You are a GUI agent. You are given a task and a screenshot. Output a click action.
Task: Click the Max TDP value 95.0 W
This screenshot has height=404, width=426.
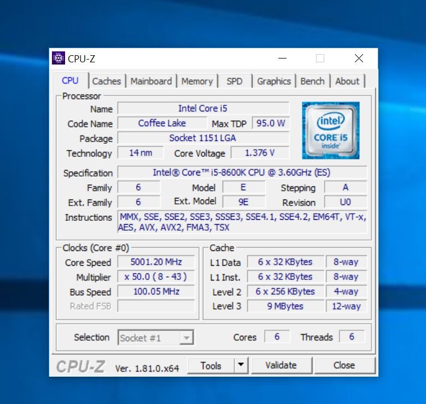pos(271,123)
